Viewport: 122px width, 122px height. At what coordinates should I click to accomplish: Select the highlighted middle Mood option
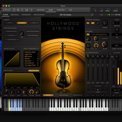tap(22, 23)
